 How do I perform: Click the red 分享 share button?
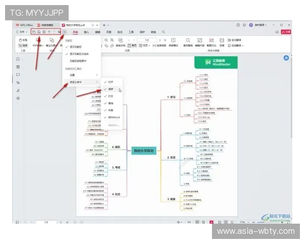click(287, 32)
